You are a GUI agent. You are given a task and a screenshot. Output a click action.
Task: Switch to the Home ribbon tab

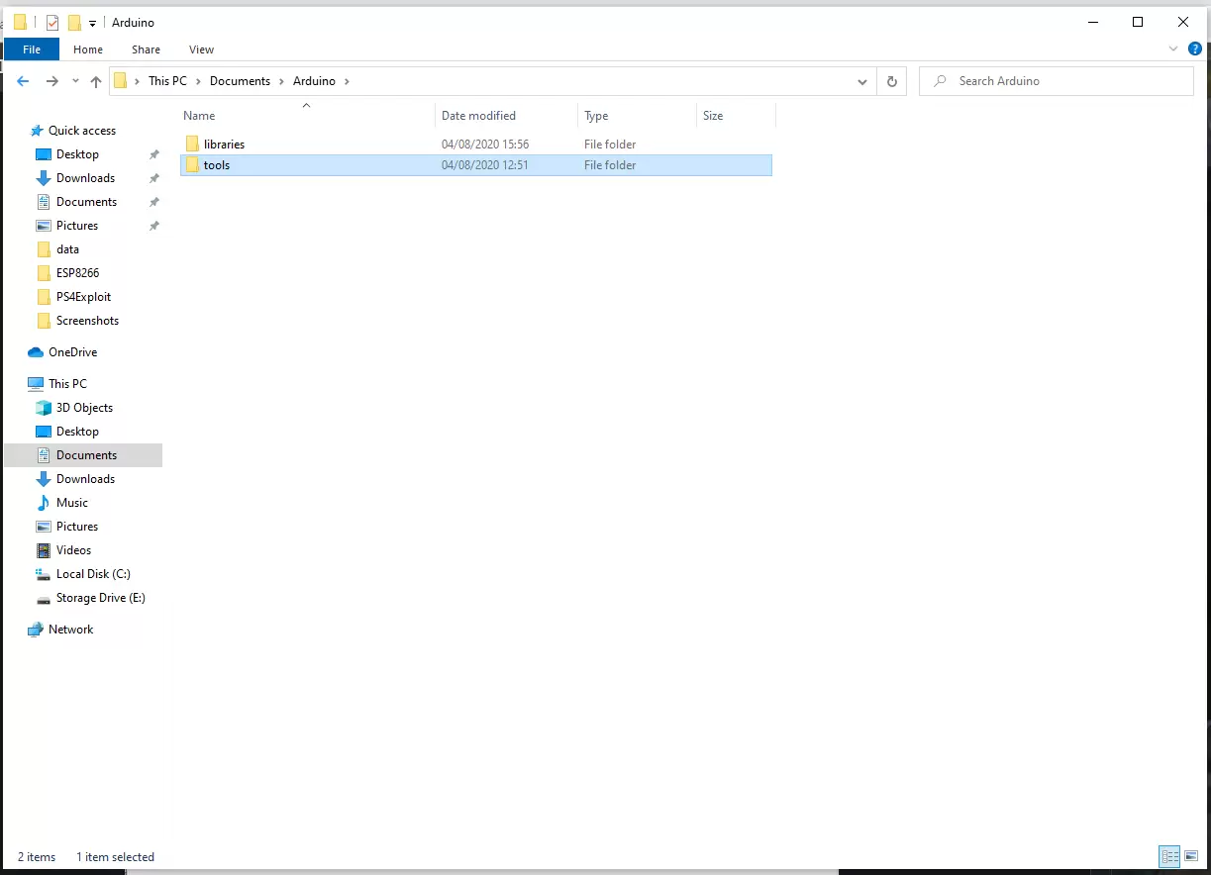(88, 49)
